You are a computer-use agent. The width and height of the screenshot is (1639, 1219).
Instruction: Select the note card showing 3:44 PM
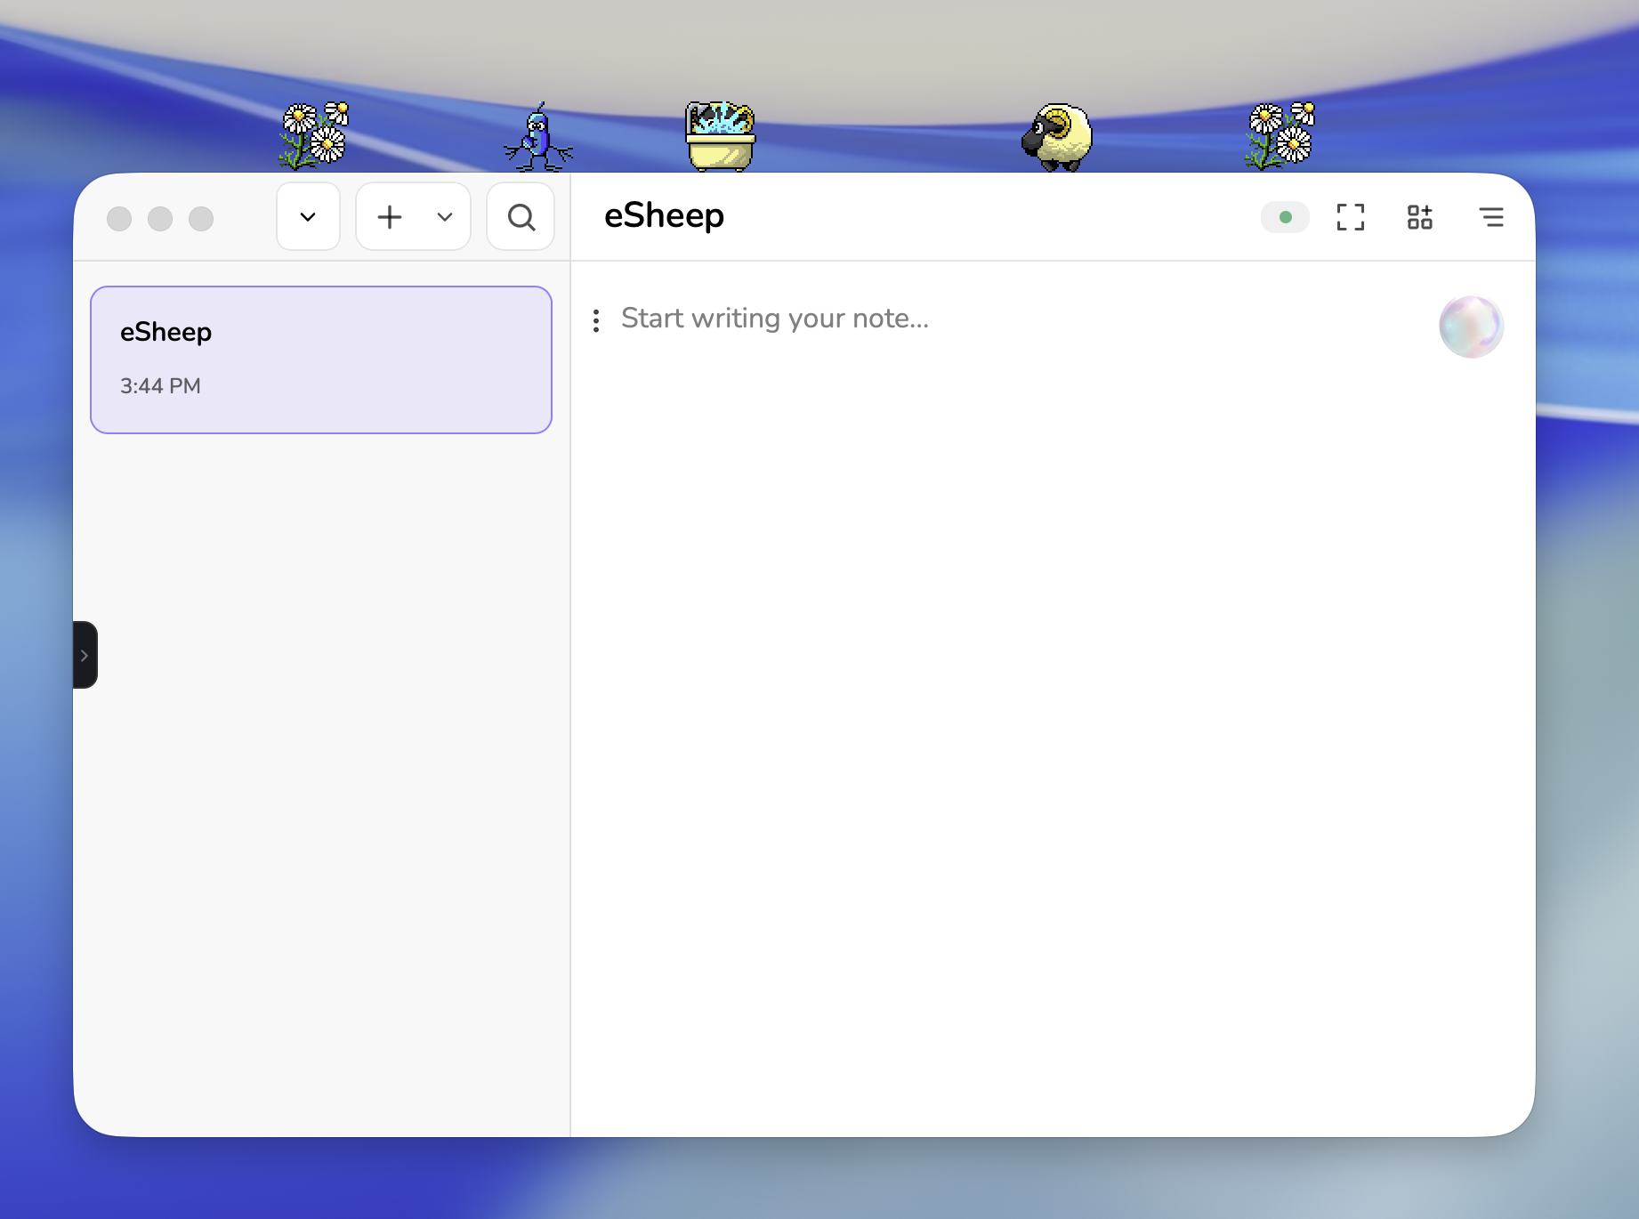pos(320,384)
